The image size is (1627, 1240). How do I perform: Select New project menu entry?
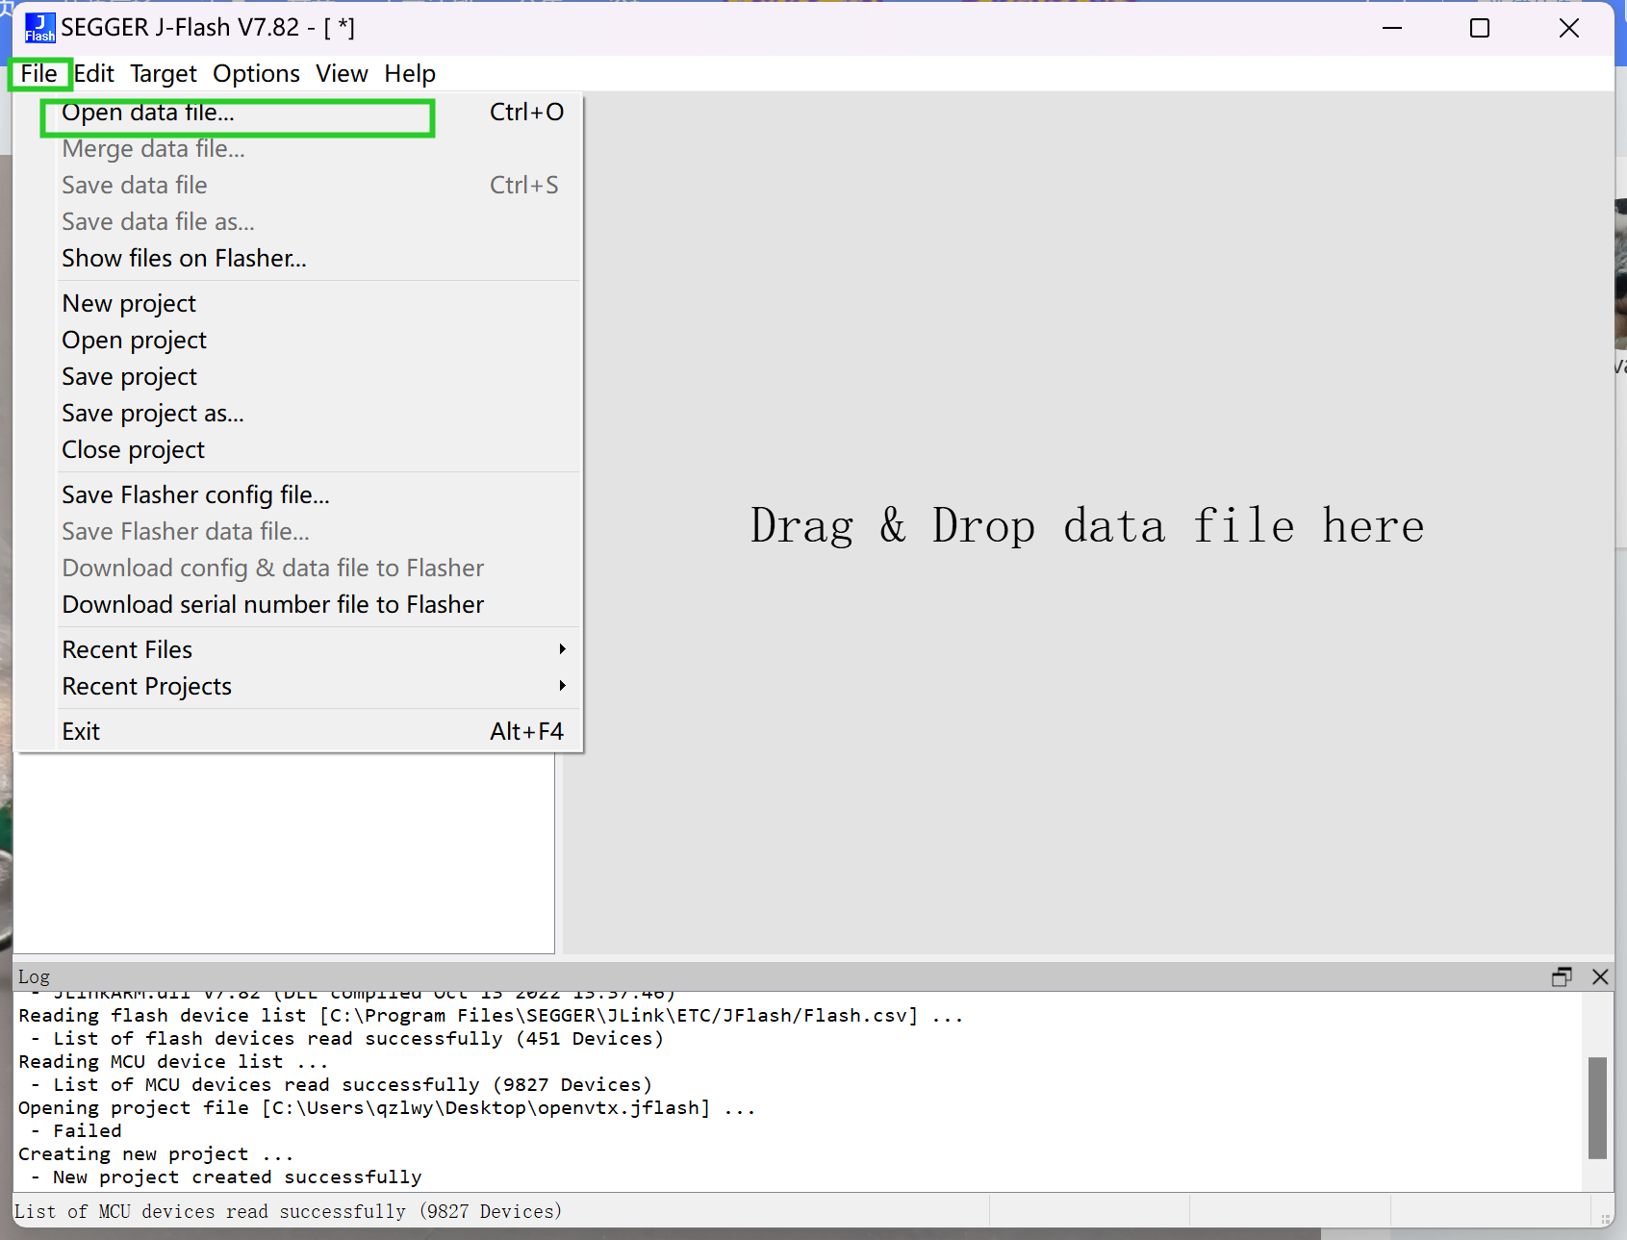(129, 304)
